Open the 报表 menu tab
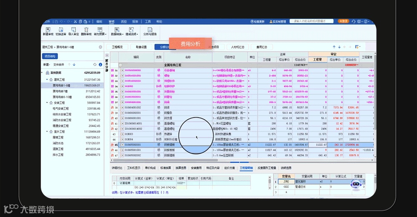Viewport: 417px width, 217px height. tap(135, 22)
